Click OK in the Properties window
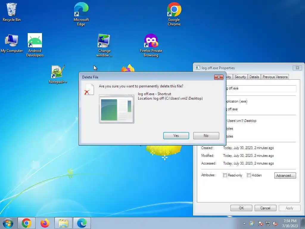This screenshot has height=229, width=305. coord(241,208)
